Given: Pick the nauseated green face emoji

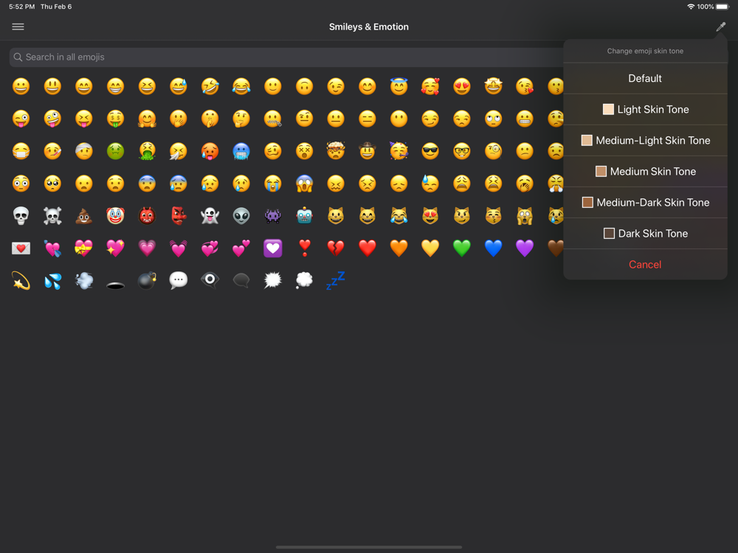Looking at the screenshot, I should coord(115,151).
